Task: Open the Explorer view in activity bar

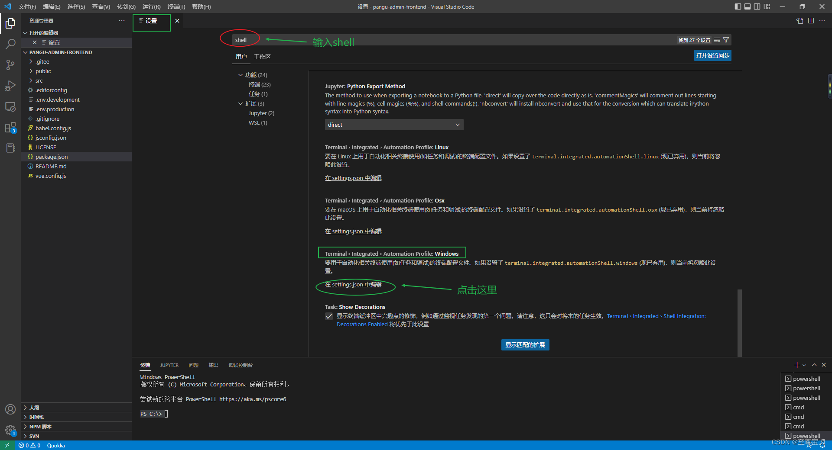Action: [x=10, y=23]
